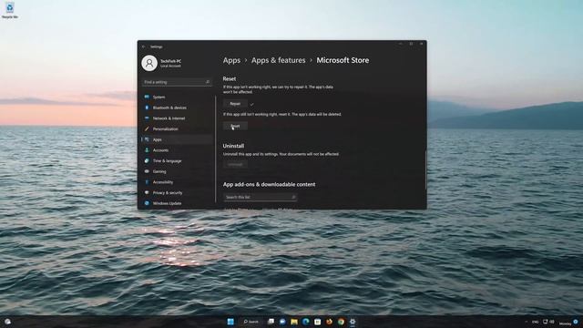Click the notification icon beside the clock

(x=576, y=322)
